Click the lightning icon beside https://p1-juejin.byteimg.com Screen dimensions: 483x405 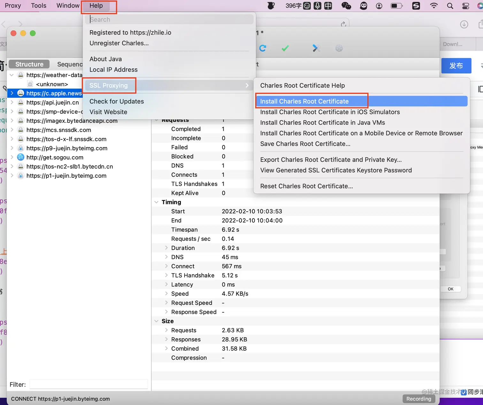click(x=20, y=175)
